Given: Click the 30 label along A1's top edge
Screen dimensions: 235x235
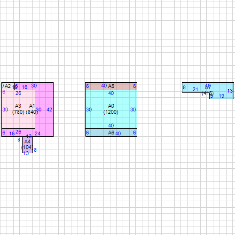Looking at the screenshot, I should tap(34, 86).
